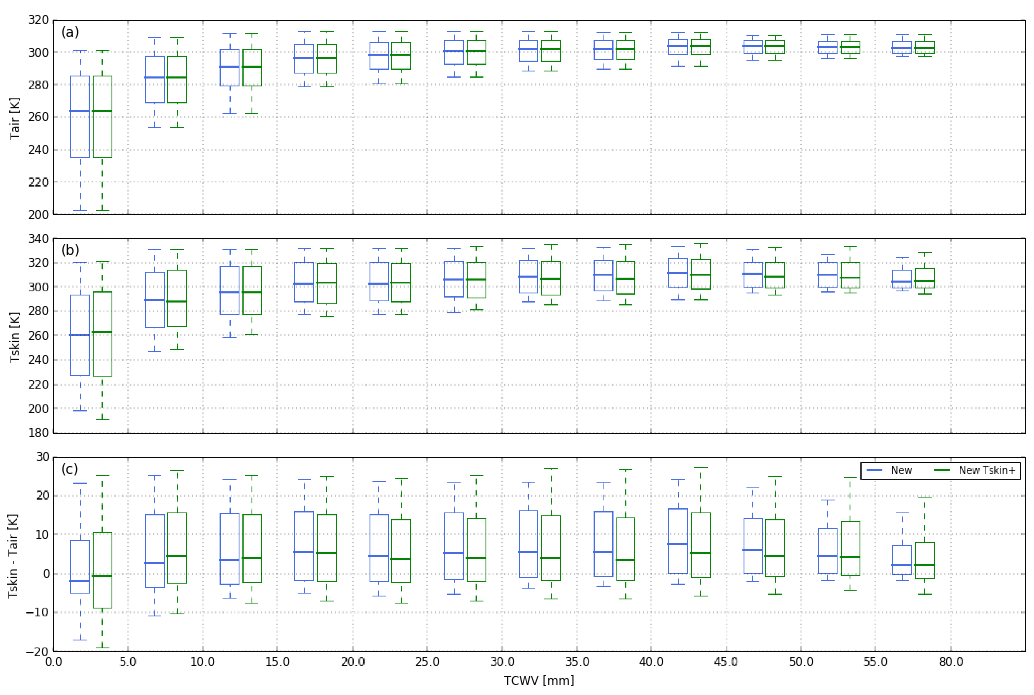Click first green box in panel (b)
Screen dimensions: 1034x695
point(102,355)
